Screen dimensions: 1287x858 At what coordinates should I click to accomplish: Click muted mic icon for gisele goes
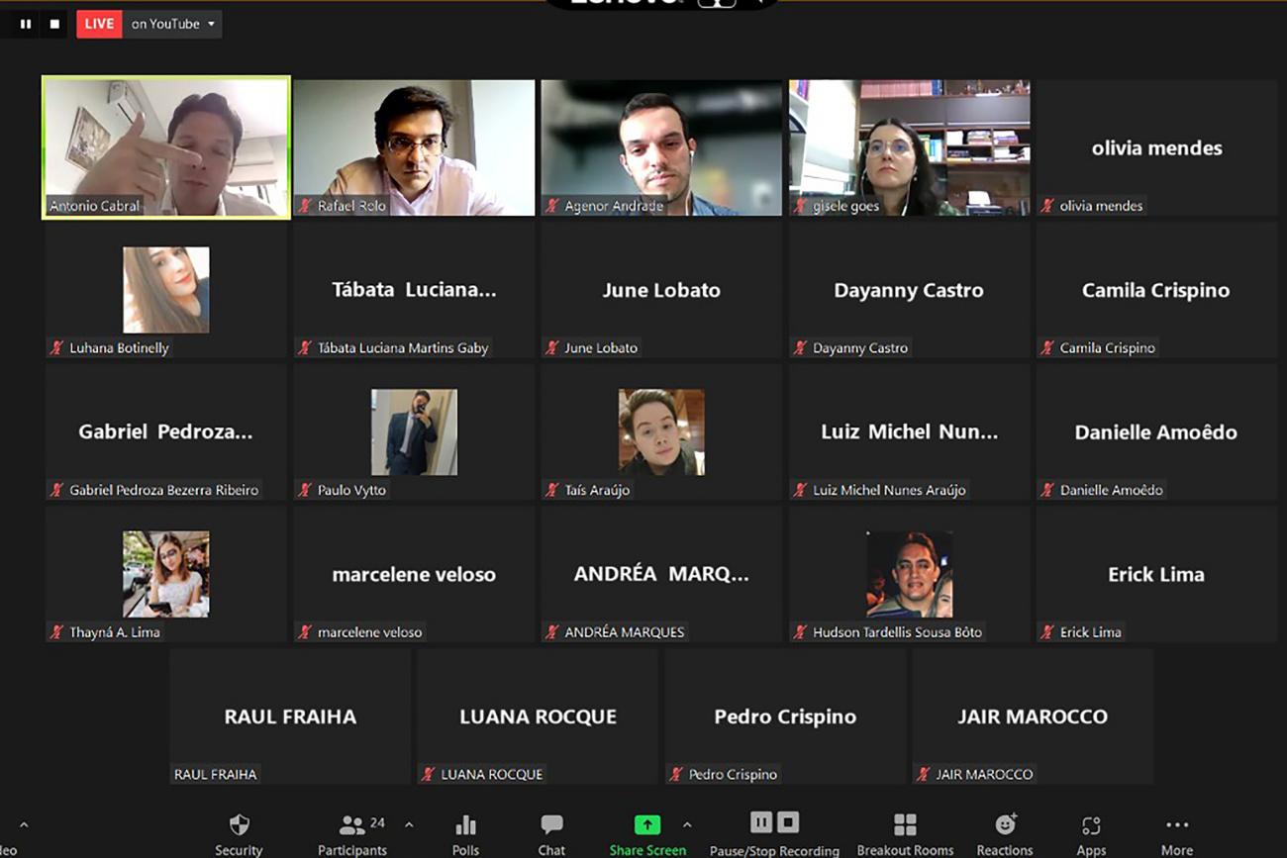pyautogui.click(x=801, y=206)
